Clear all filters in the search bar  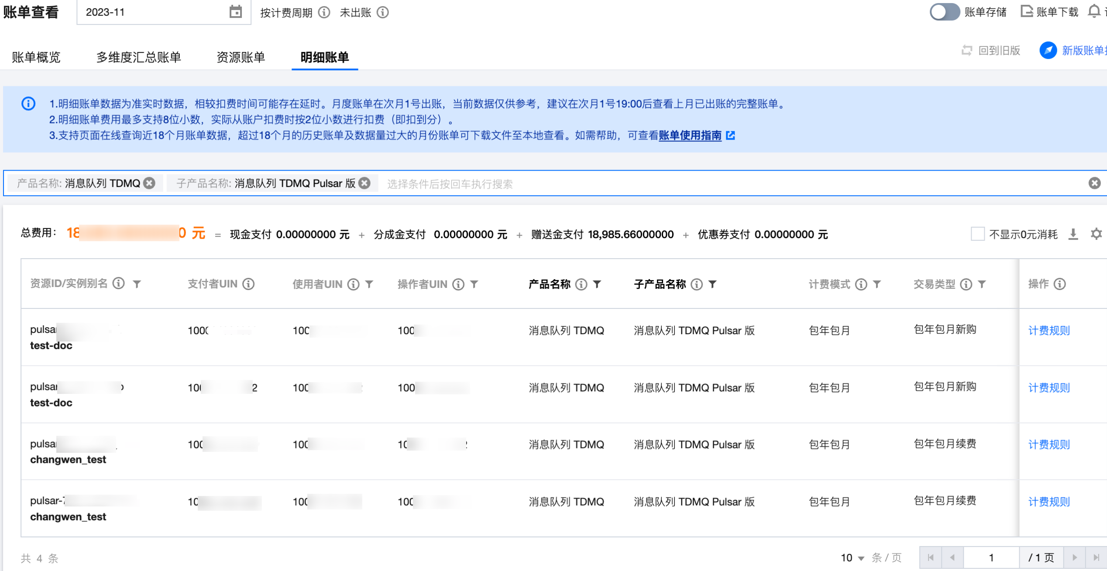(x=1094, y=183)
